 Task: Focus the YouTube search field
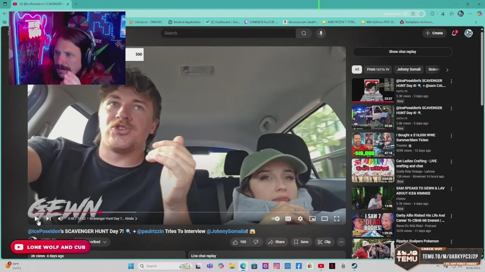pos(228,33)
